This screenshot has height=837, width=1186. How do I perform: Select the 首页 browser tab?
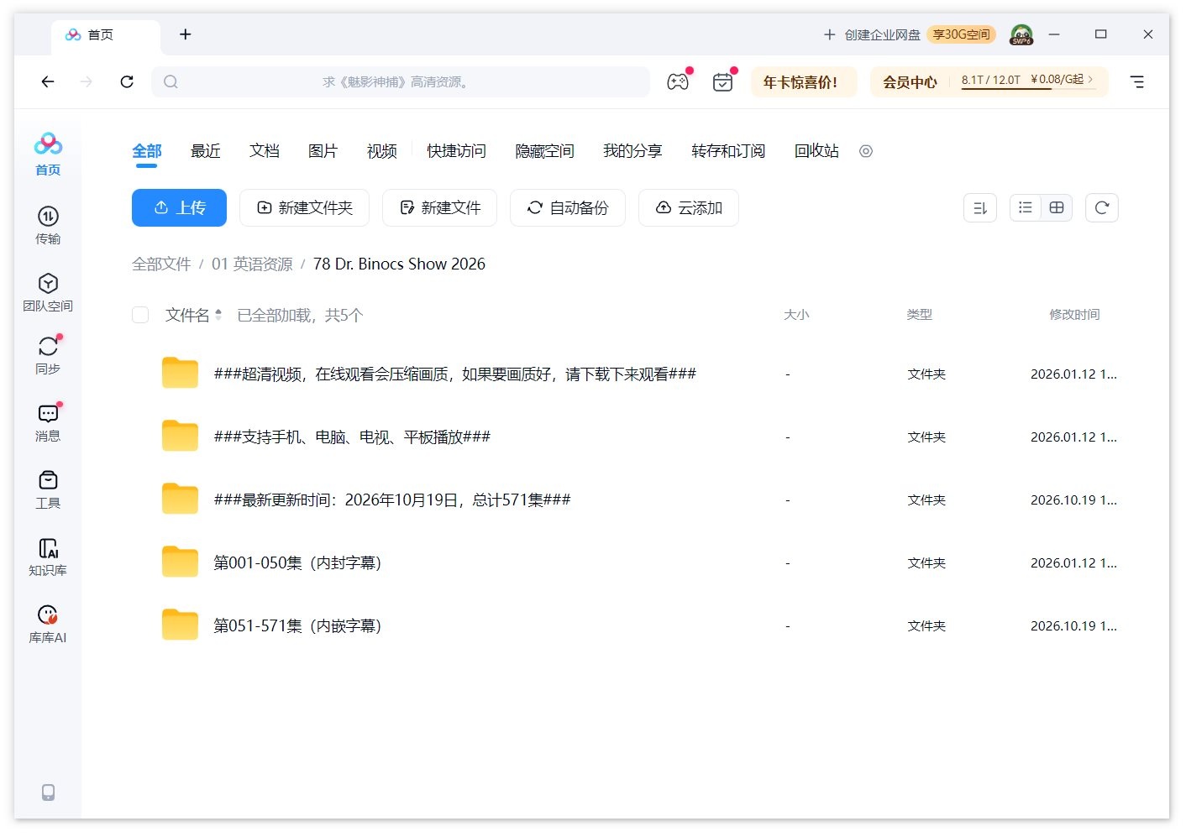pyautogui.click(x=106, y=36)
